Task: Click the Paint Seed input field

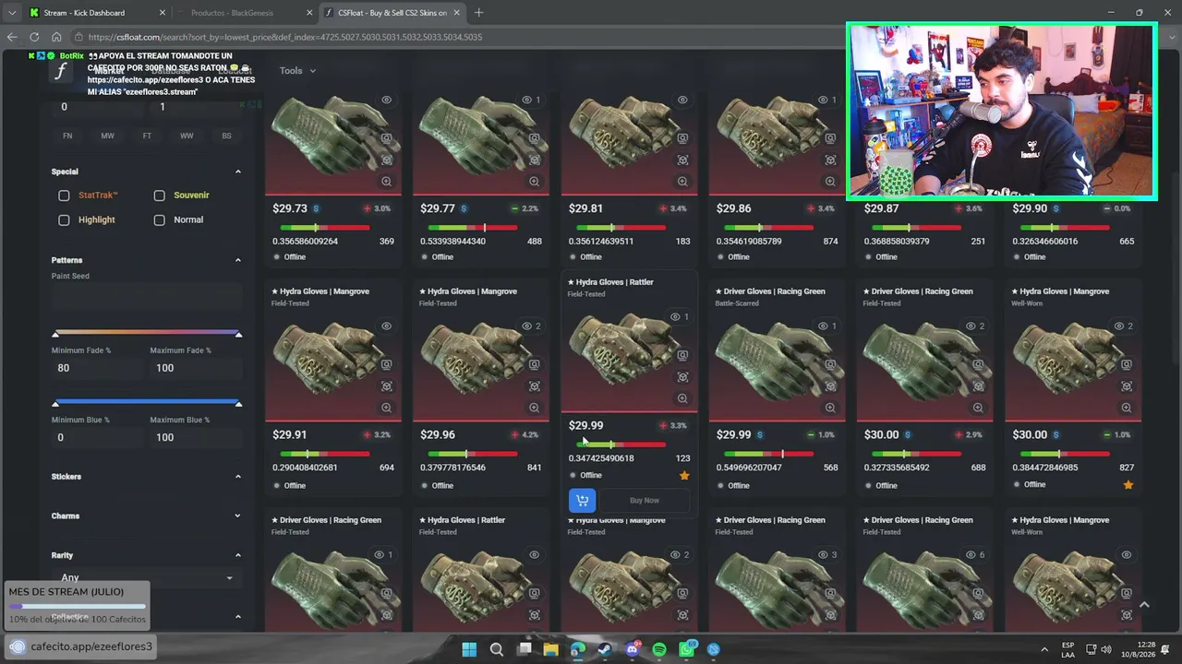Action: click(x=147, y=298)
